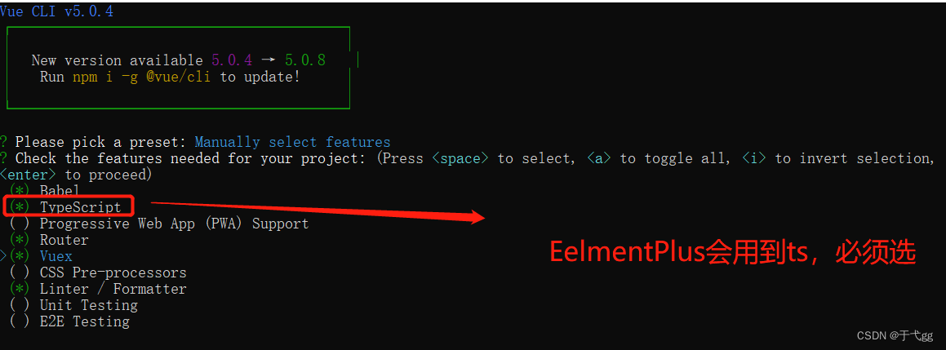Image resolution: width=946 pixels, height=350 pixels.
Task: Toggle the Vuex feature checkbox
Action: pyautogui.click(x=20, y=256)
